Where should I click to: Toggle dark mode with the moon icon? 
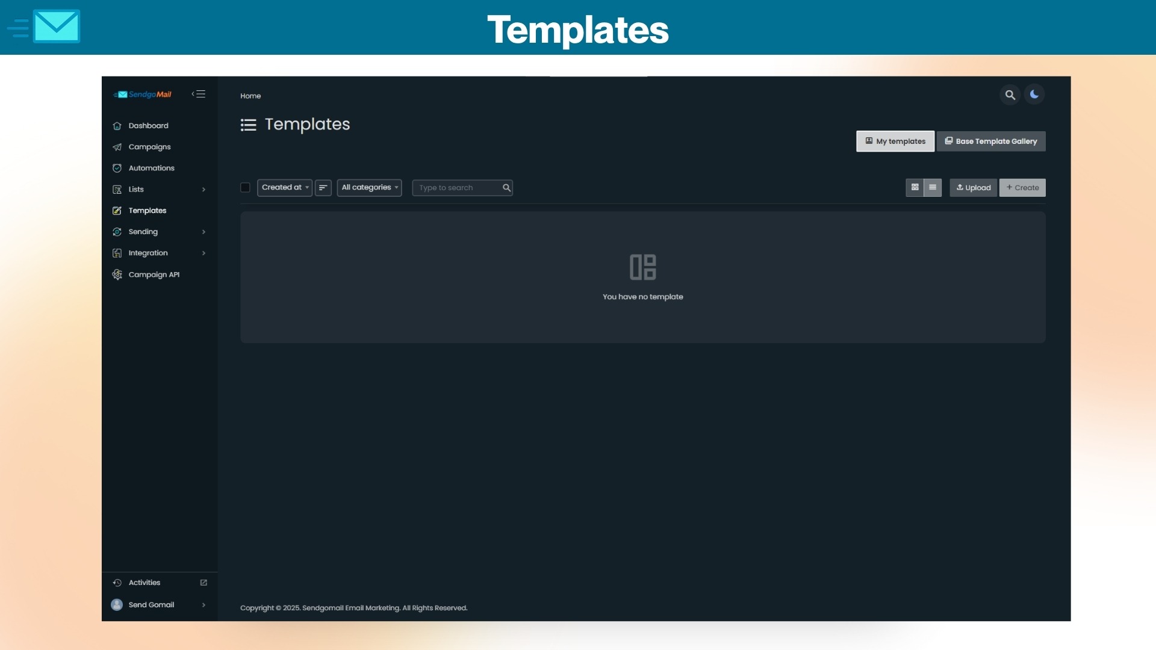click(1034, 94)
